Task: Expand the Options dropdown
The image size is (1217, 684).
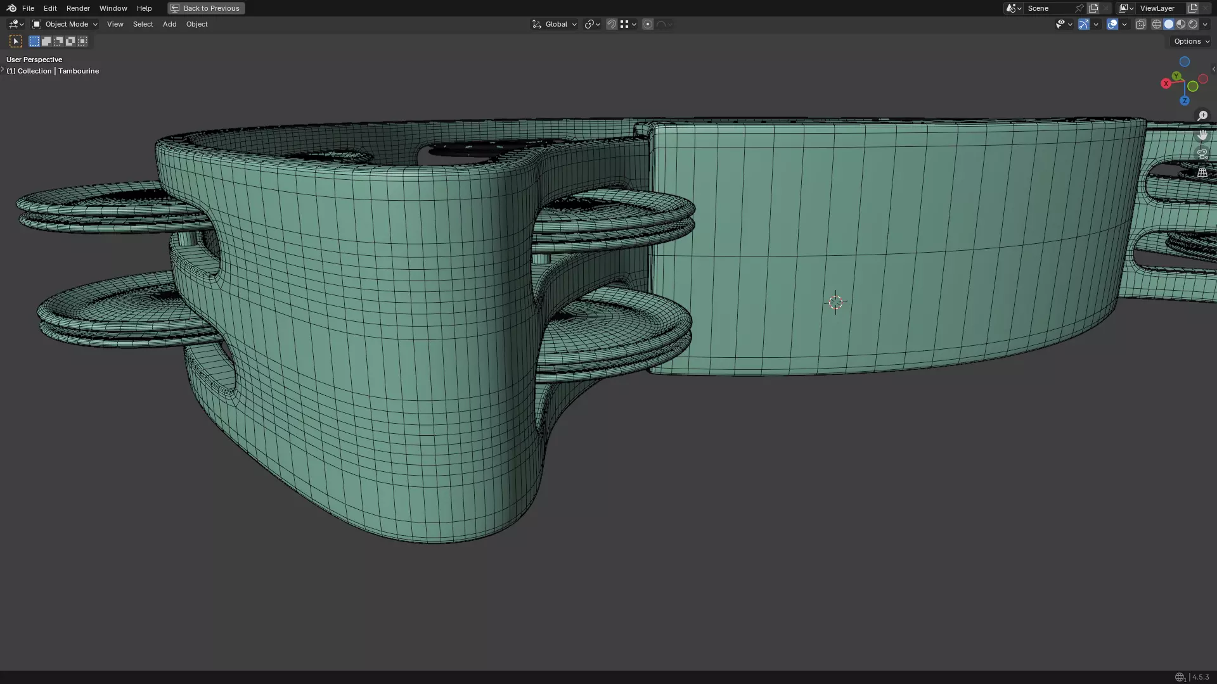Action: (x=1191, y=41)
